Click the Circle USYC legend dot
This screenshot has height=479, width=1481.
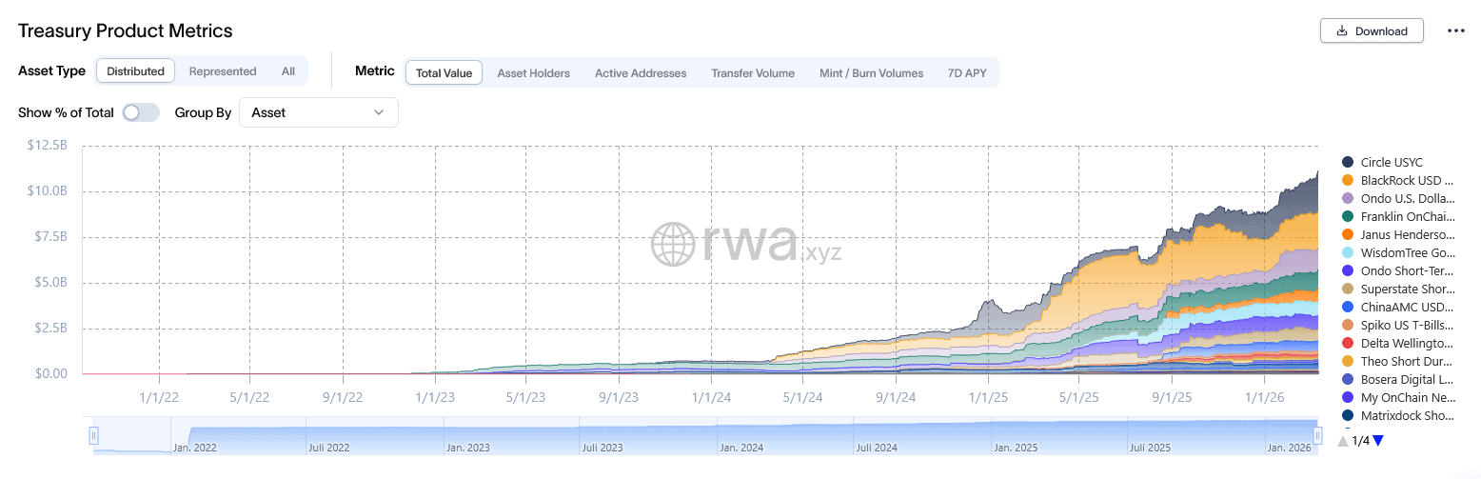[x=1348, y=162]
